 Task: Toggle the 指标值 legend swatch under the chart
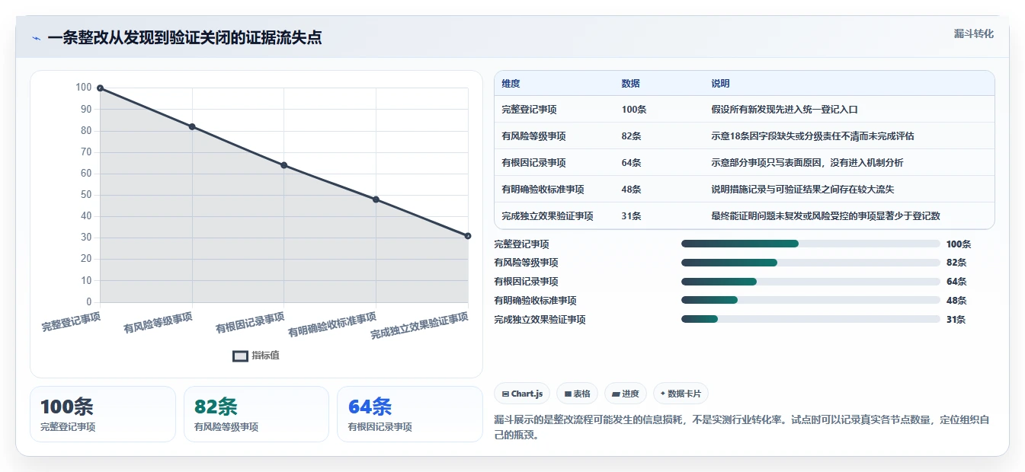(x=240, y=356)
